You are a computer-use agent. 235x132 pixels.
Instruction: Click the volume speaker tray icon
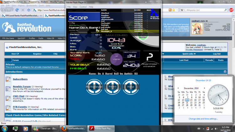216,129
